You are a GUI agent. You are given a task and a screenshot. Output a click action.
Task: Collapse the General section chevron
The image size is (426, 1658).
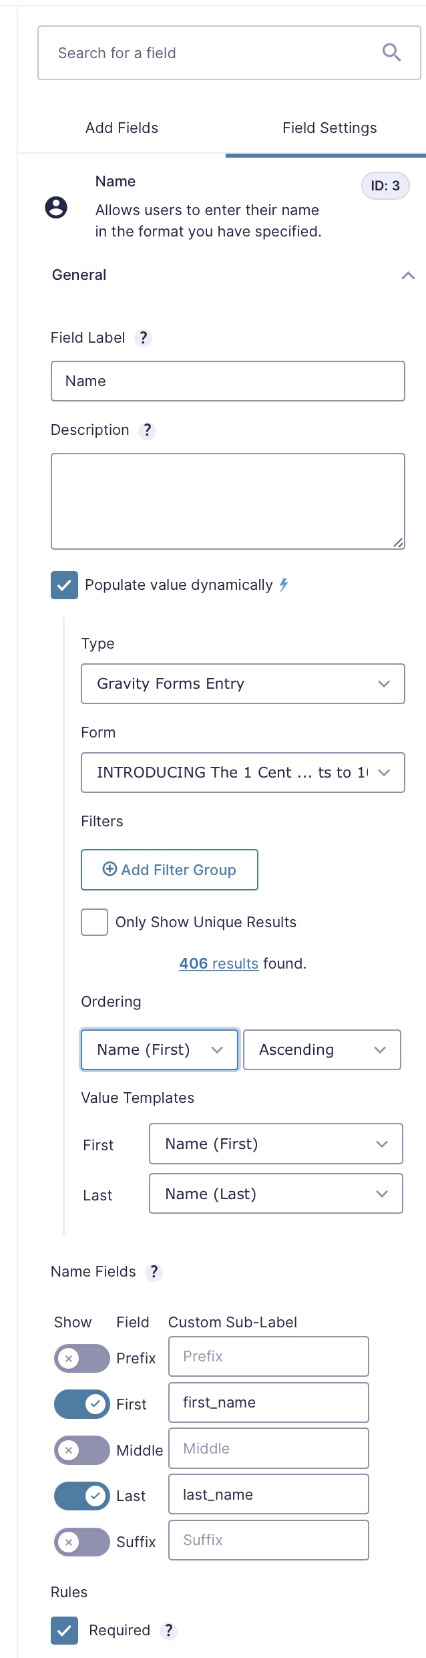click(x=408, y=275)
